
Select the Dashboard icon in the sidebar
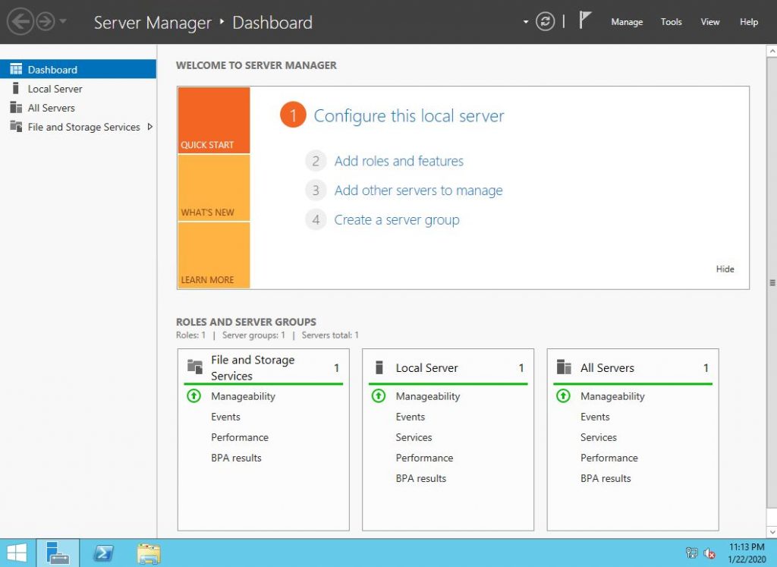pos(16,69)
